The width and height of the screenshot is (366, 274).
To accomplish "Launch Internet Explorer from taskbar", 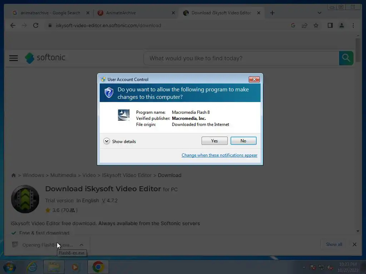I will pos(32,267).
